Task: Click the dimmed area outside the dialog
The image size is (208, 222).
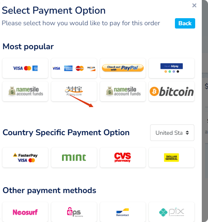Action: coord(205,111)
